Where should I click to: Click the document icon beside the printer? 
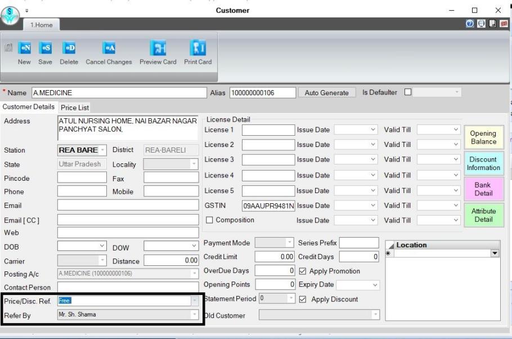tap(492, 24)
